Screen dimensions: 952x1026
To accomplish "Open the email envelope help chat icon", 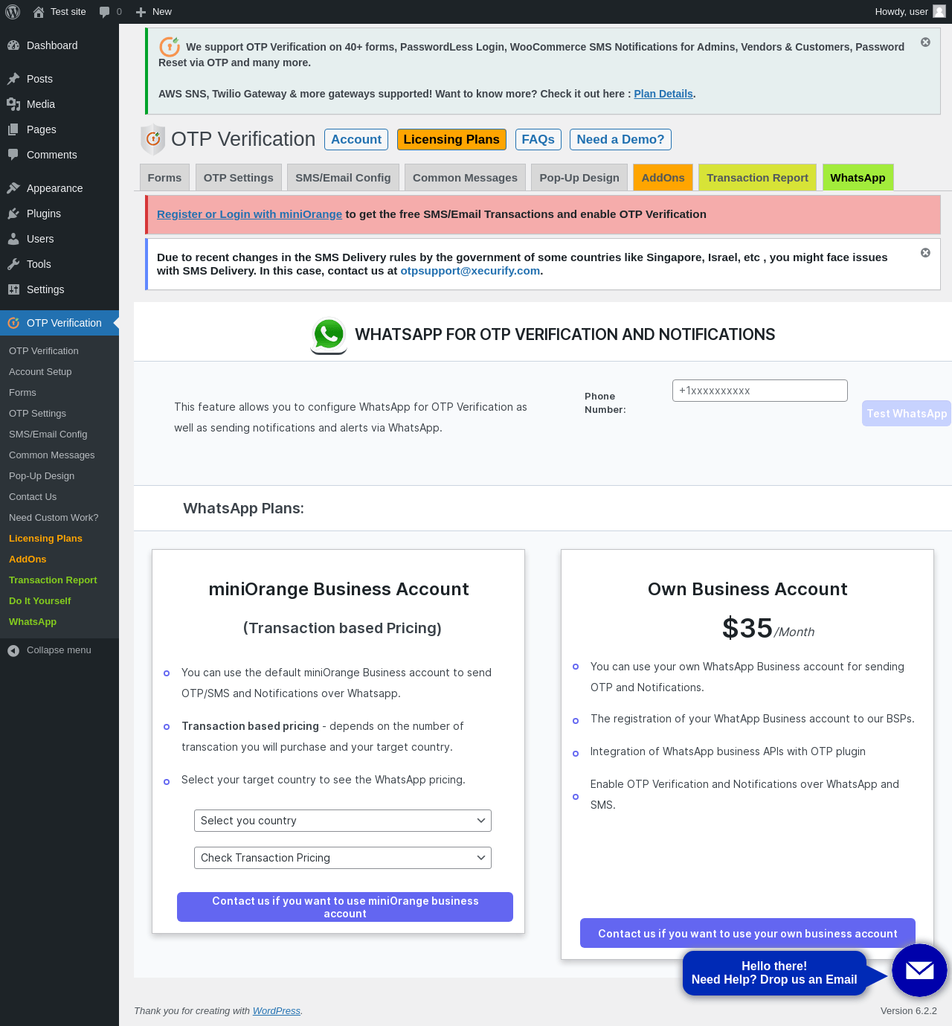I will coord(919,970).
